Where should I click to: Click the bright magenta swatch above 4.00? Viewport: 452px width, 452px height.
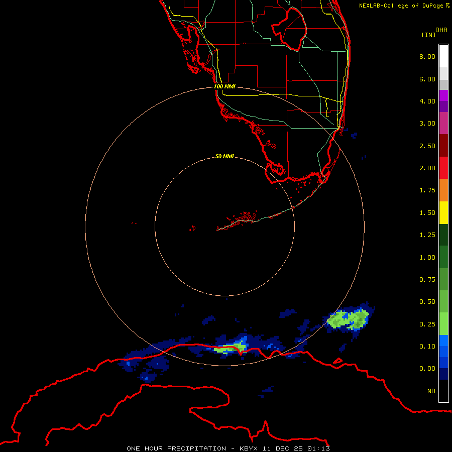pyautogui.click(x=443, y=95)
